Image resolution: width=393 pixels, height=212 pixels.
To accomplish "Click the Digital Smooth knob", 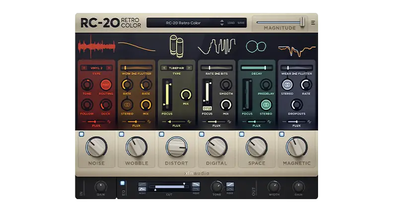I will [x=226, y=85].
